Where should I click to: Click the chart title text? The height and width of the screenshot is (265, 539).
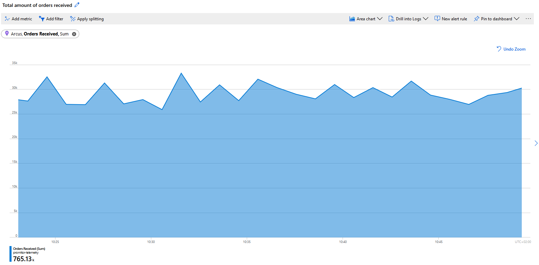(37, 5)
